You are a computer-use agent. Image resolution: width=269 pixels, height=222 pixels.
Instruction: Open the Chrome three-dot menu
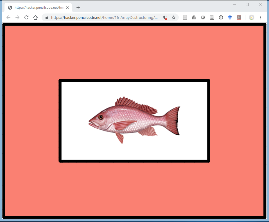[x=261, y=17]
